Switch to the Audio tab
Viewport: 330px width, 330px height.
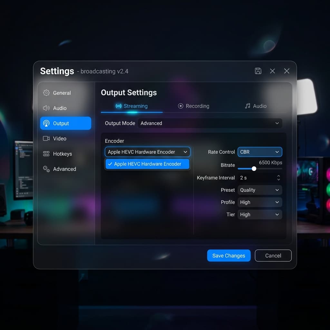click(x=256, y=106)
